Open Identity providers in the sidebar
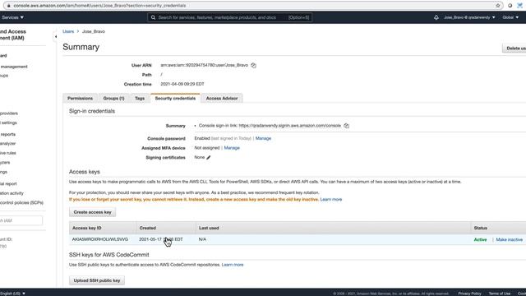Viewport: 526px width, 296px height. 9,113
